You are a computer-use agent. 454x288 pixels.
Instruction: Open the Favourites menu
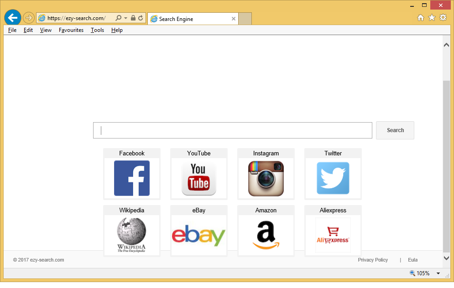click(x=71, y=30)
